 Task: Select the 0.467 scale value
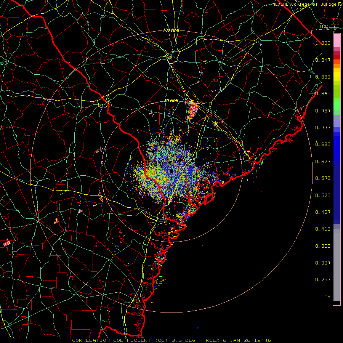[x=323, y=212]
